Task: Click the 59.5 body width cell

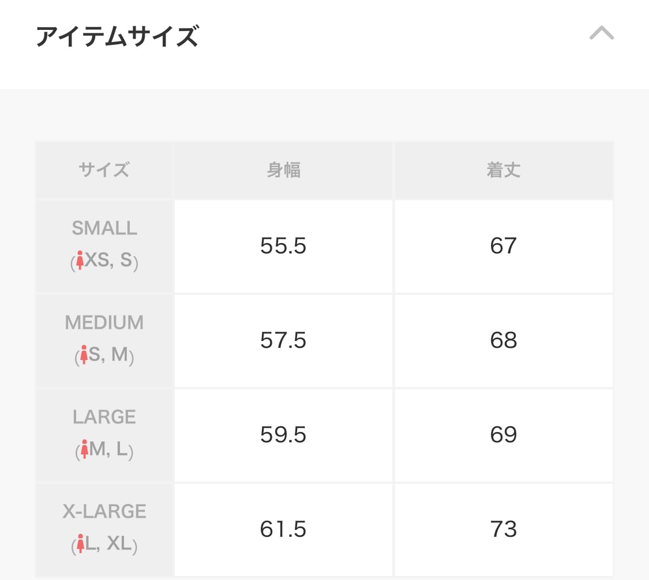Action: (283, 435)
